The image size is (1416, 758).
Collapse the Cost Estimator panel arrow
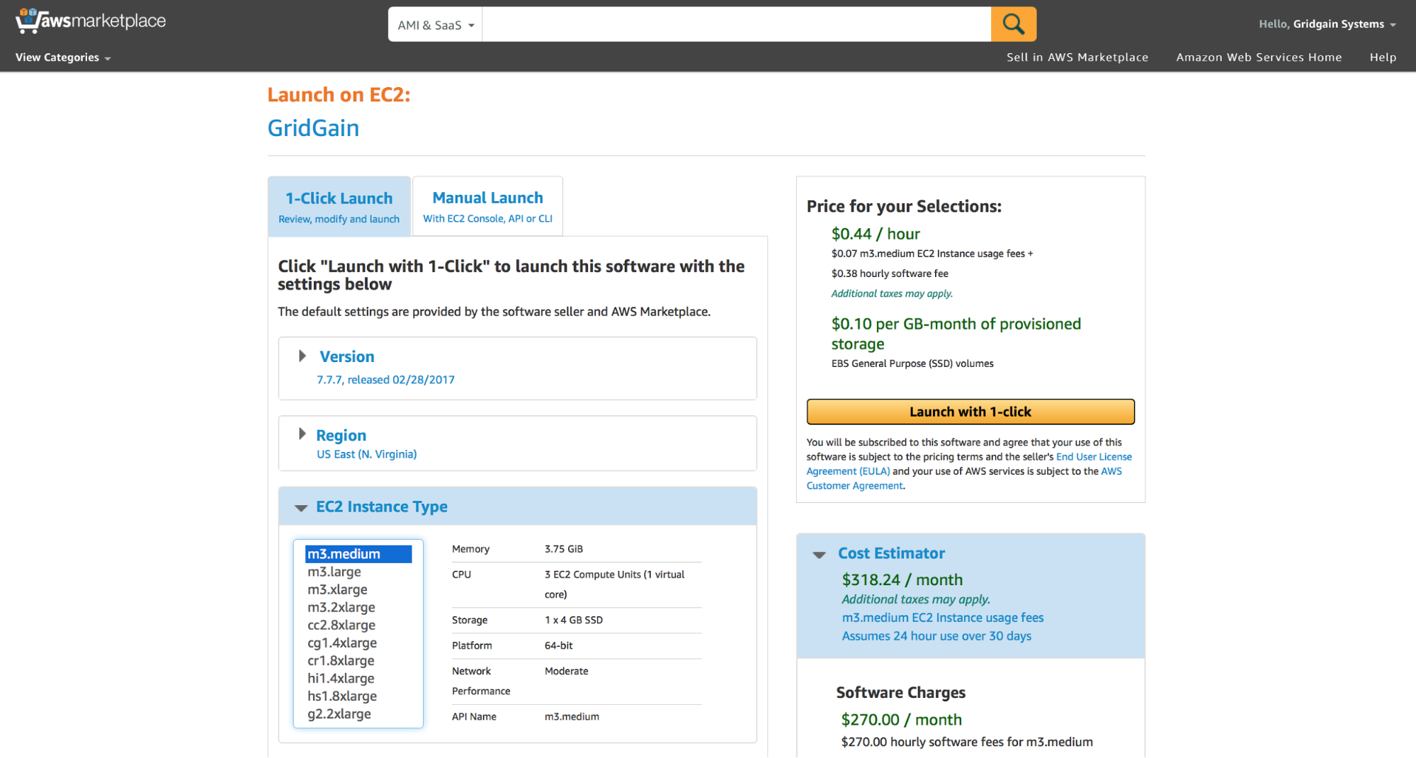[x=820, y=555]
